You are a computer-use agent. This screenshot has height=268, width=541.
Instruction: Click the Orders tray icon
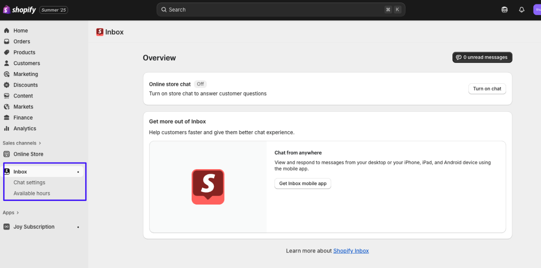tap(6, 41)
